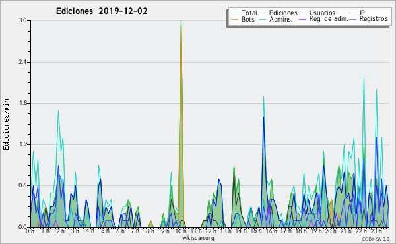The width and height of the screenshot is (396, 244).
Task: Click the magenta Reg. de adm. color line
Action: tap(302, 19)
